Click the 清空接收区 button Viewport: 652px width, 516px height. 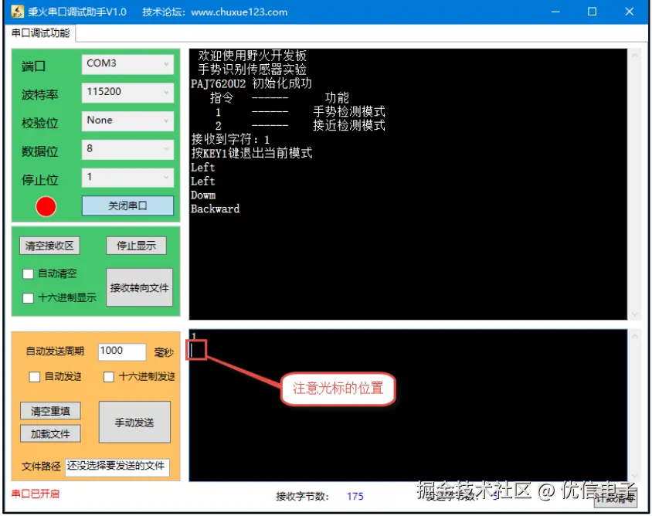(x=49, y=246)
